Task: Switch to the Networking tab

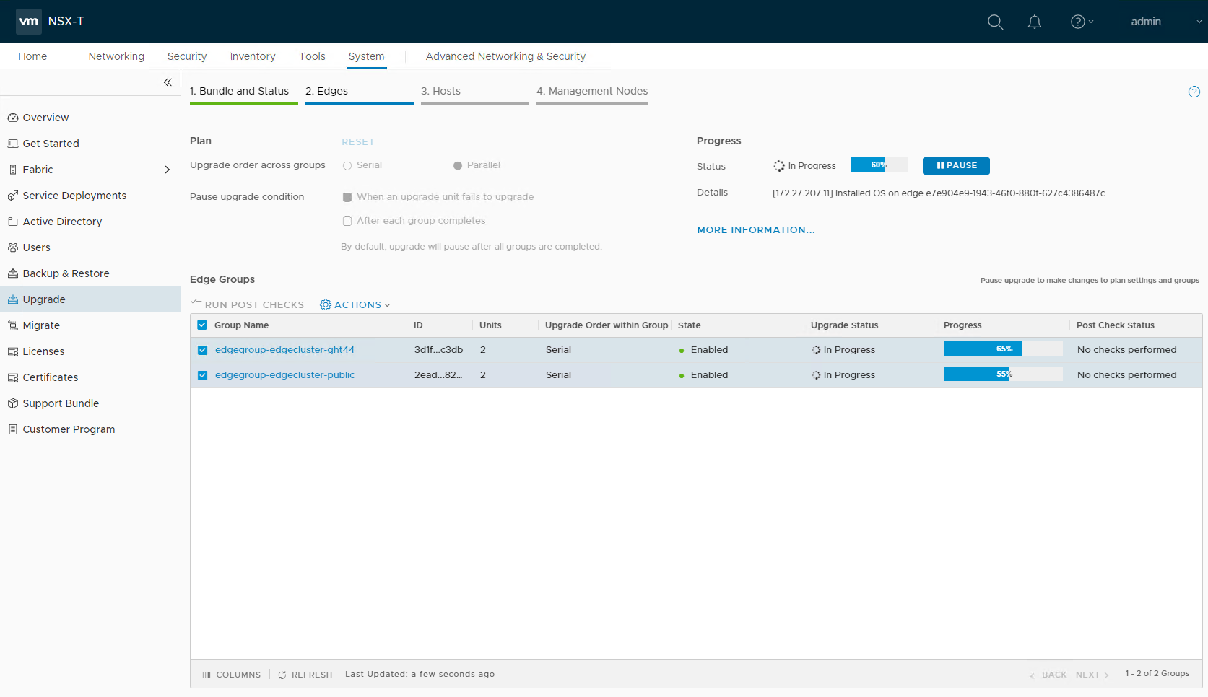Action: 116,56
